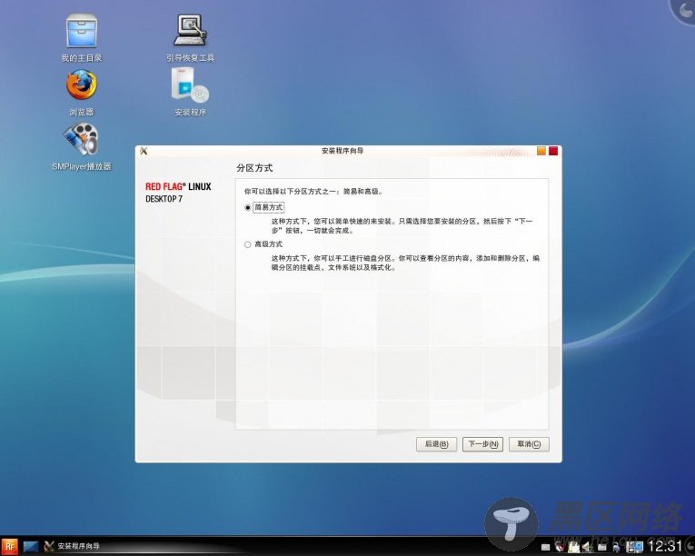The width and height of the screenshot is (695, 556).
Task: Click the clipboard tray icon
Action: pos(573,547)
